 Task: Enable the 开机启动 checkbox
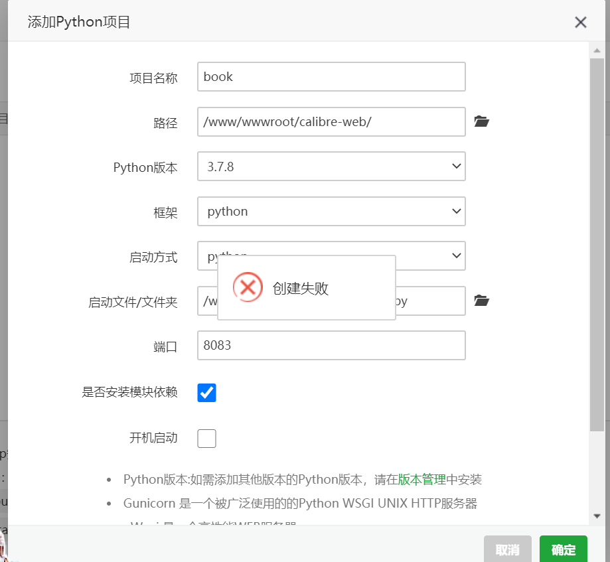206,439
